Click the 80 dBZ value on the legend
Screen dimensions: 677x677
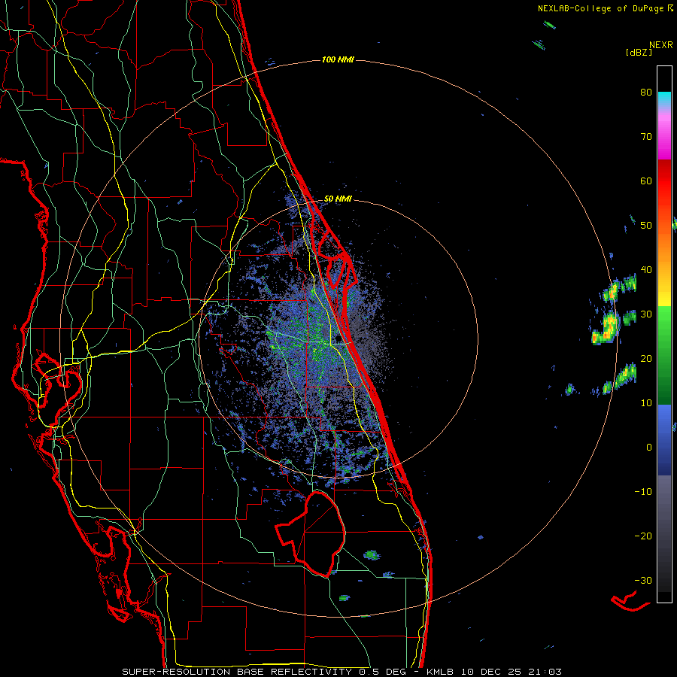tap(646, 92)
